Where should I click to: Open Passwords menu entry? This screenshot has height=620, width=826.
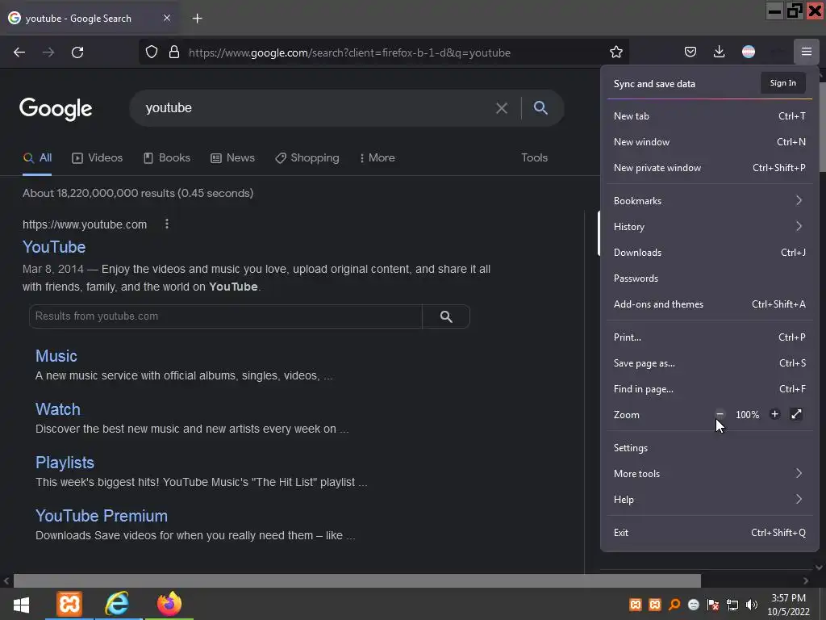[x=710, y=279]
